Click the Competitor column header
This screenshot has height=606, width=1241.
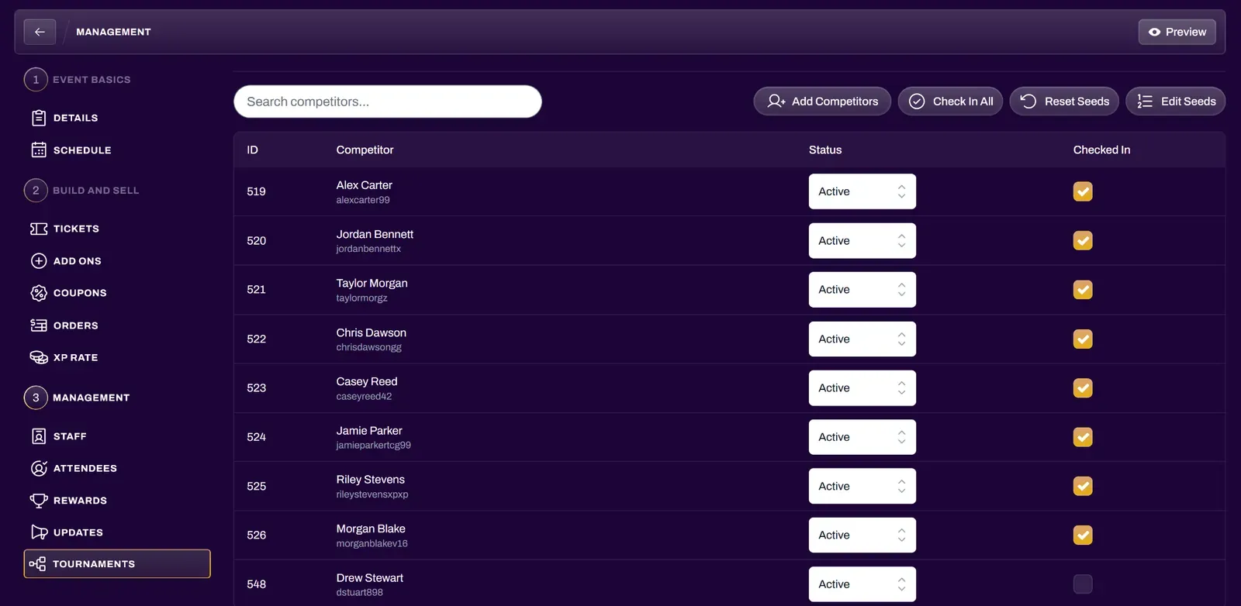pos(365,150)
